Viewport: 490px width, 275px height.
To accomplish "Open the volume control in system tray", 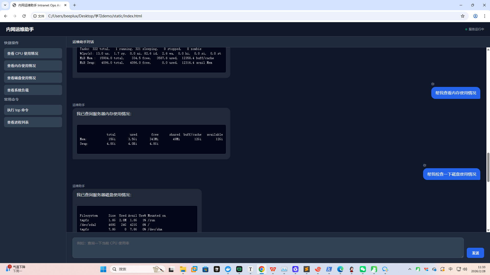I will click(465, 269).
